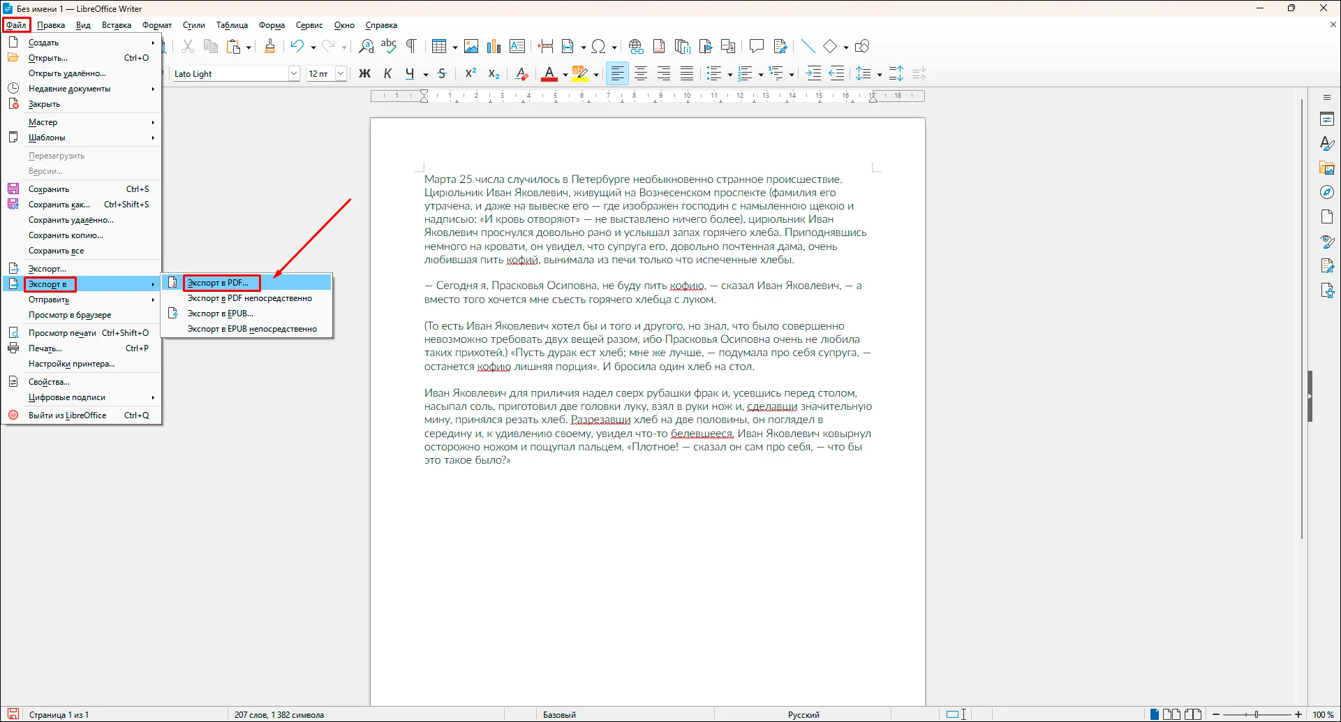Open the 12 пт font size dropdown
This screenshot has height=722, width=1341.
[341, 73]
